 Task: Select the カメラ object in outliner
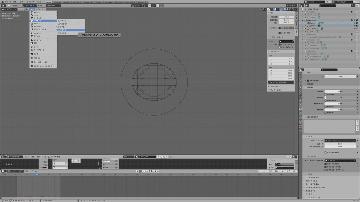pos(313,26)
